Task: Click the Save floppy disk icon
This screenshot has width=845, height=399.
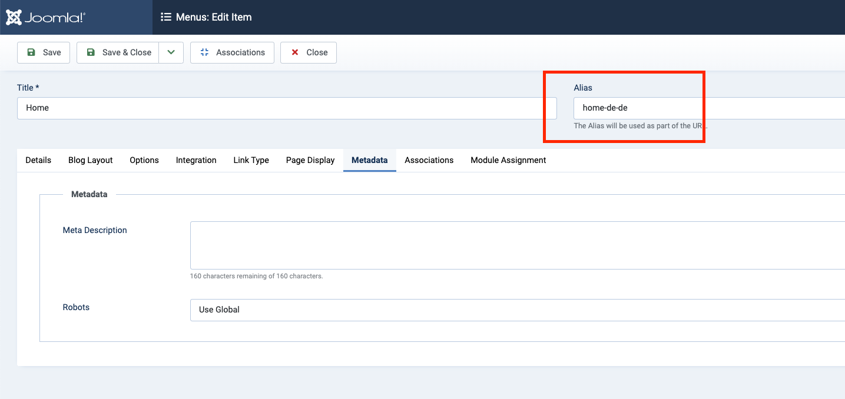Action: click(x=31, y=52)
